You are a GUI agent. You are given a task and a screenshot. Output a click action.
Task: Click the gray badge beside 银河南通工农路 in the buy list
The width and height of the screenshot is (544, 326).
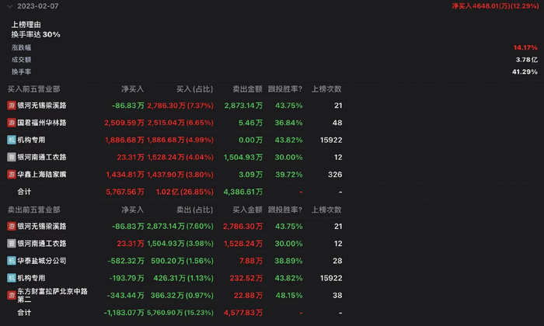[12, 157]
